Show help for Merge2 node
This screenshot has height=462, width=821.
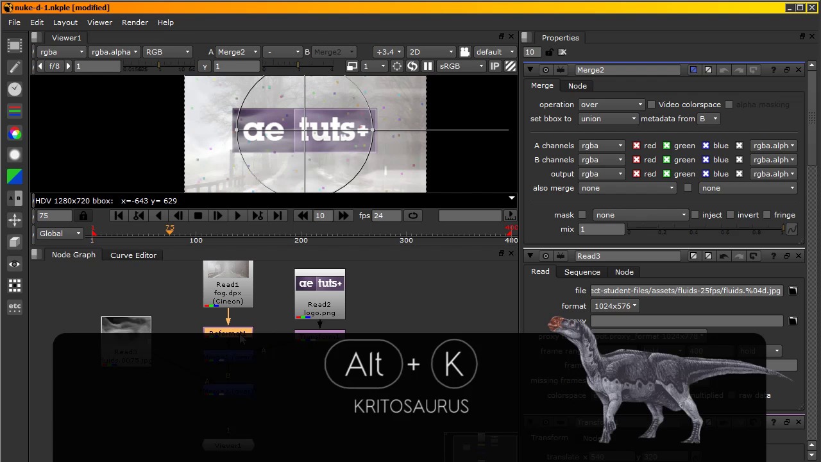(774, 70)
